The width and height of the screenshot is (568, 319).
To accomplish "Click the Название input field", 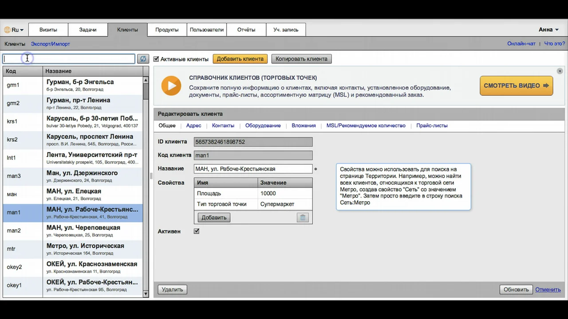I will tap(253, 169).
